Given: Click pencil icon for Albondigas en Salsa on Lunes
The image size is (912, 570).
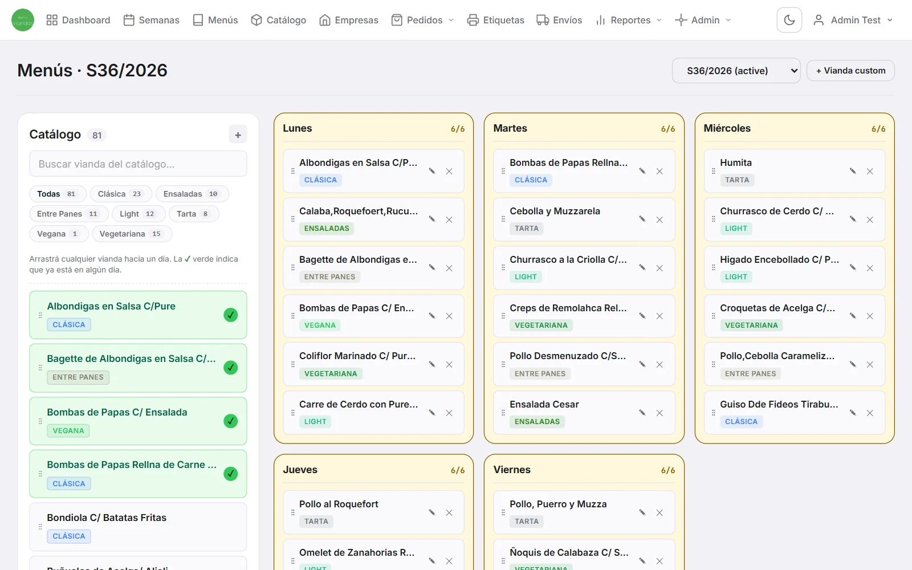Looking at the screenshot, I should [x=432, y=171].
